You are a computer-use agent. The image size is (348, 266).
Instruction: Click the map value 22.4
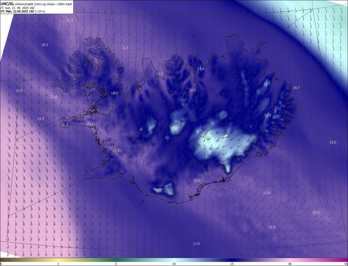click(x=266, y=193)
